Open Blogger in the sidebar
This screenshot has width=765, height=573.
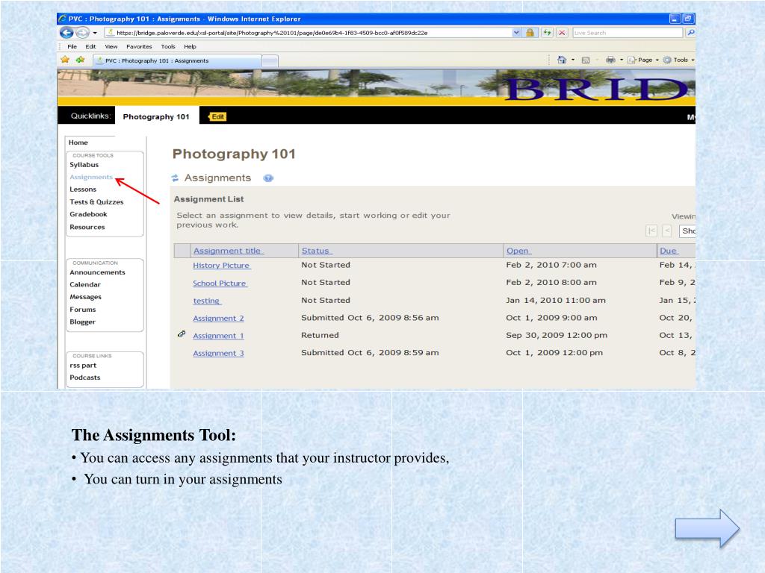pyautogui.click(x=82, y=322)
